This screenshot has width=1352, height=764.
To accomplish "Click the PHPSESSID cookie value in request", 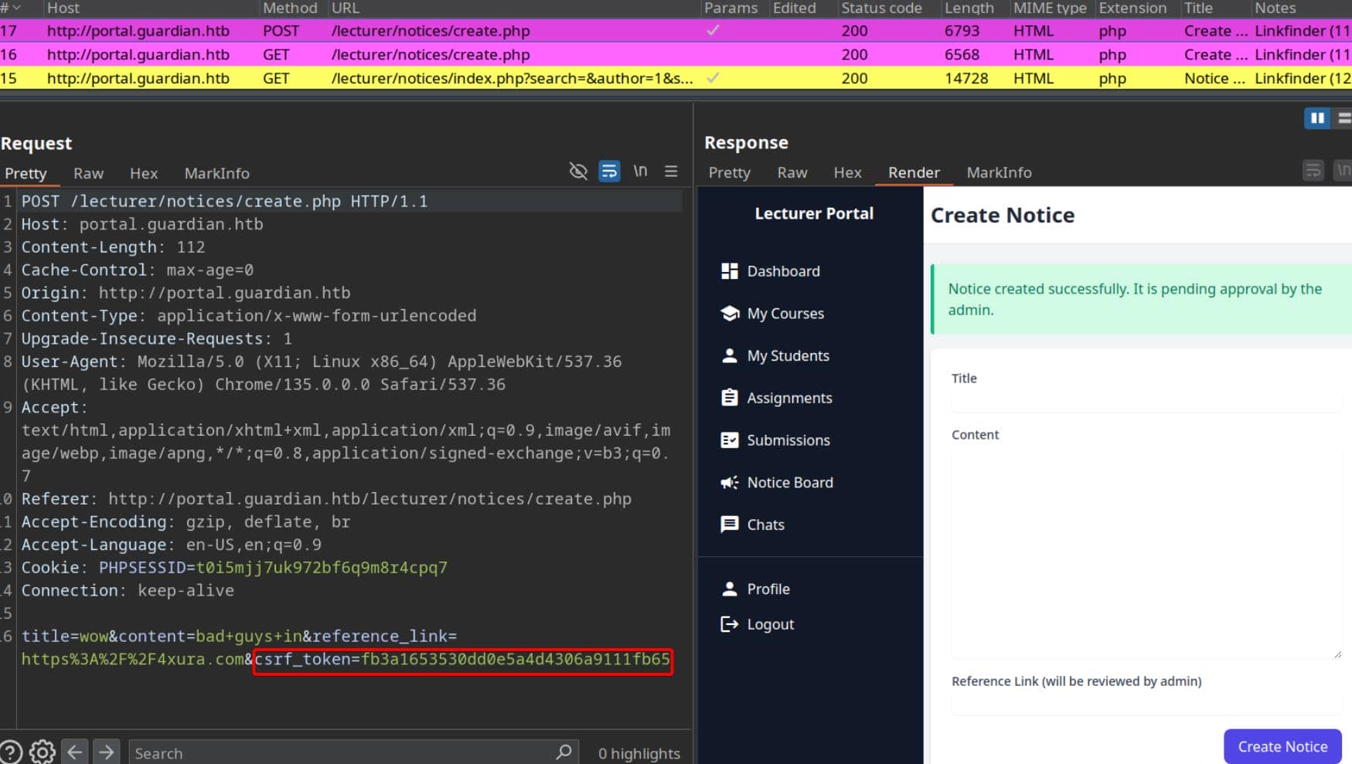I will (322, 568).
